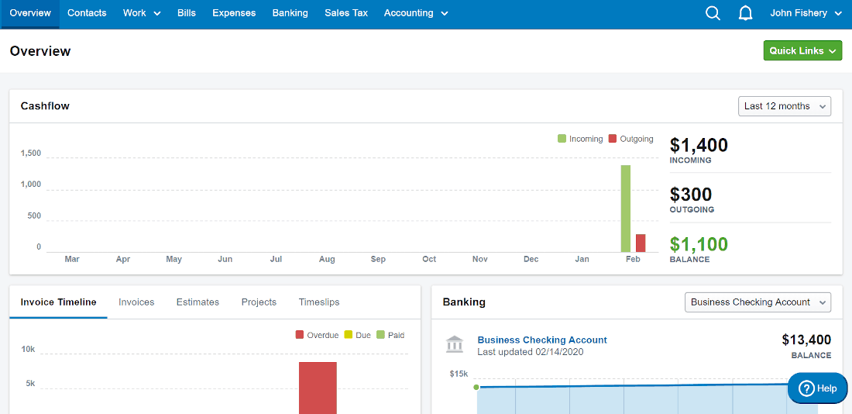The image size is (852, 414).
Task: Select the Invoice Timeline tab
Action: (x=59, y=302)
